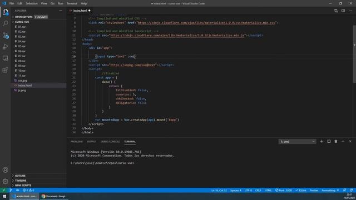
Task: Open the Terminal menu
Action: tap(72, 3)
